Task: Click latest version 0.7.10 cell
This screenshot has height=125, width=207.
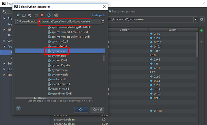Action: pyautogui.click(x=158, y=111)
